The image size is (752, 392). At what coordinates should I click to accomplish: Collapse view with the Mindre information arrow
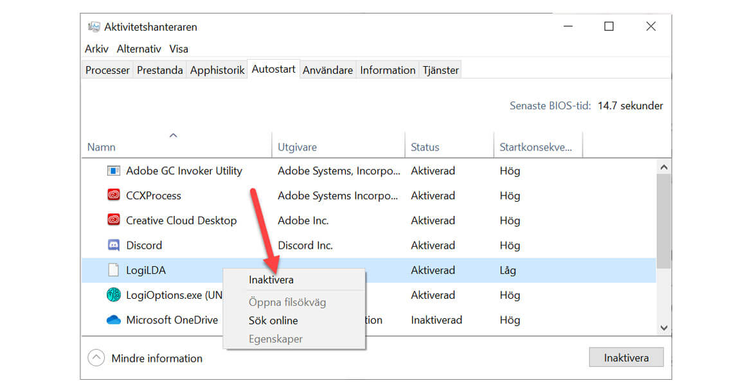[96, 358]
